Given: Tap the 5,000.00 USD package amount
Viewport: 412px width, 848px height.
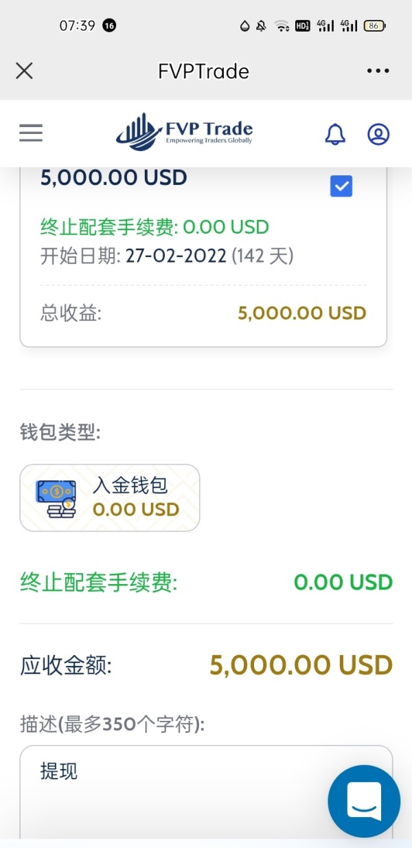Looking at the screenshot, I should point(114,177).
